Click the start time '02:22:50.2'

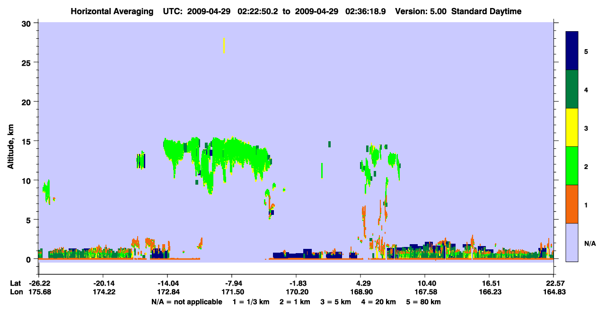tap(258, 12)
